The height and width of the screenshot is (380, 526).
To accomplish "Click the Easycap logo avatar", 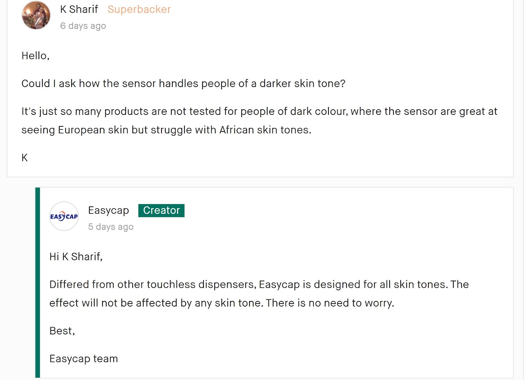I will 64,216.
